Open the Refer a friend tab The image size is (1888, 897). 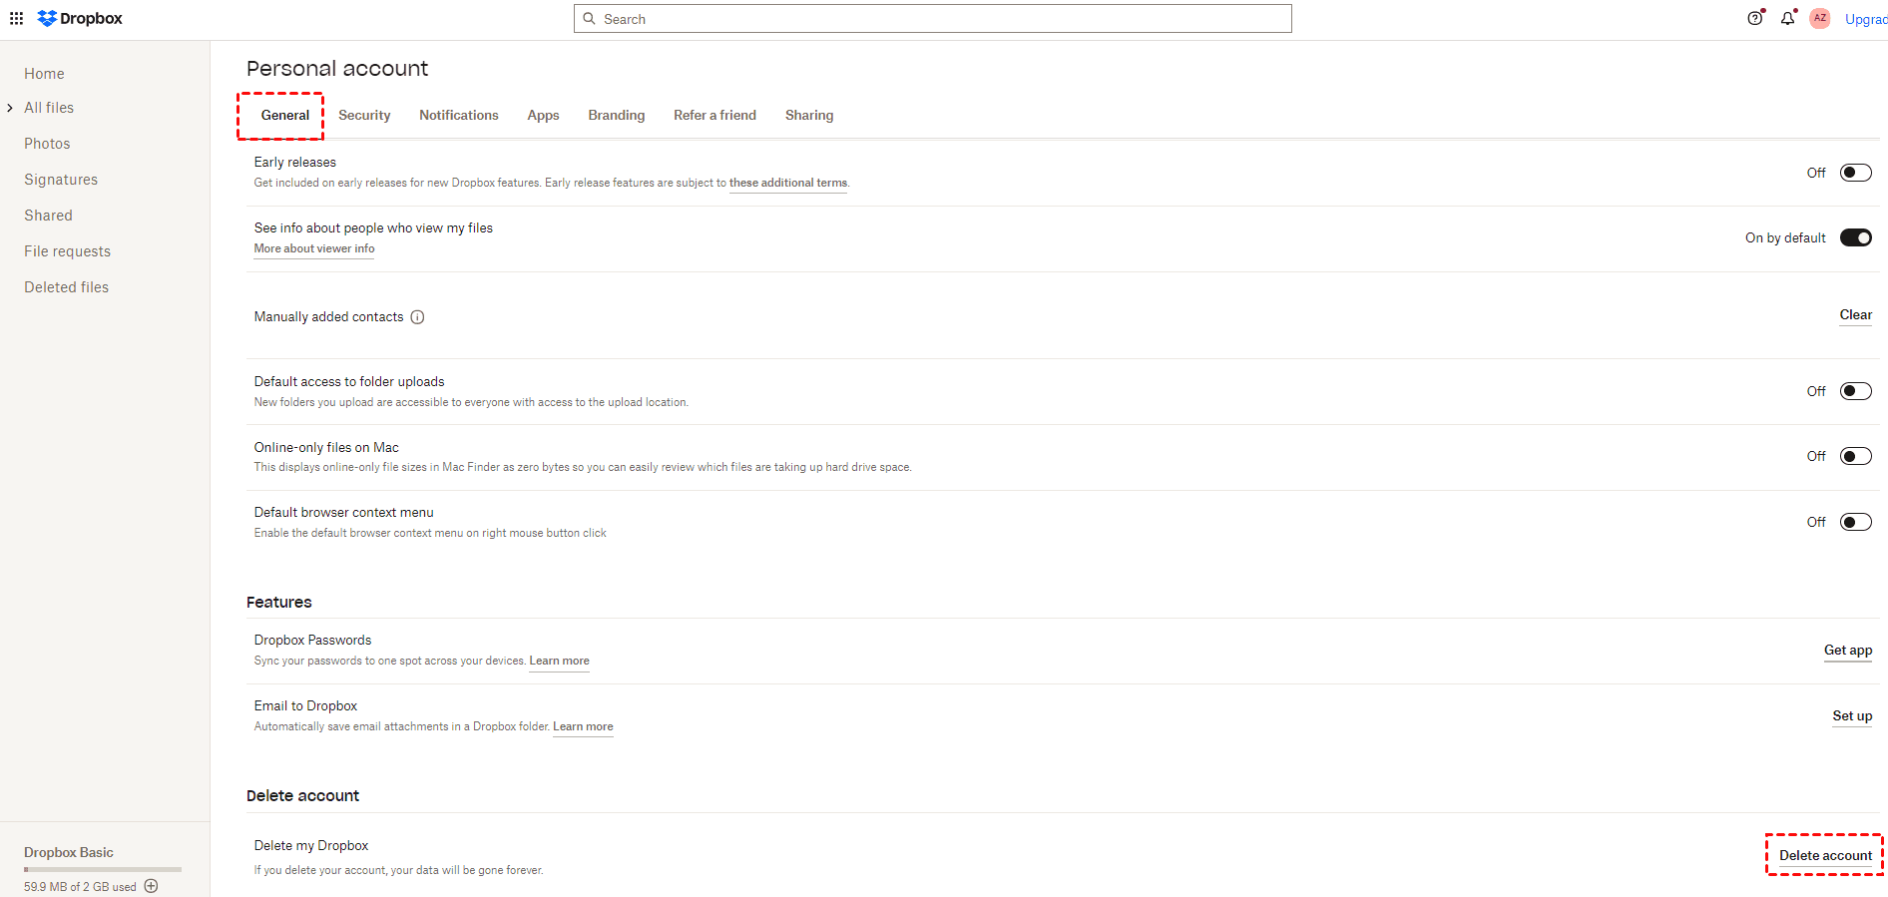714,116
